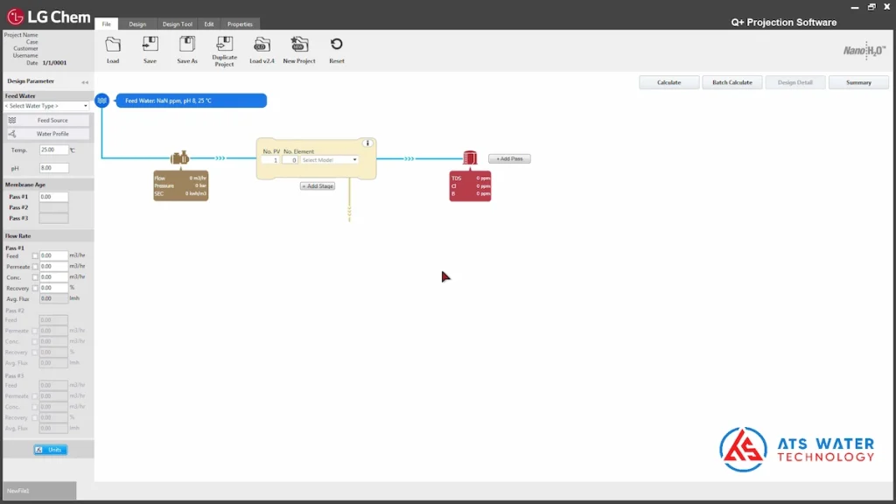Click the Reset circular arrow icon
The image size is (896, 504).
[336, 45]
